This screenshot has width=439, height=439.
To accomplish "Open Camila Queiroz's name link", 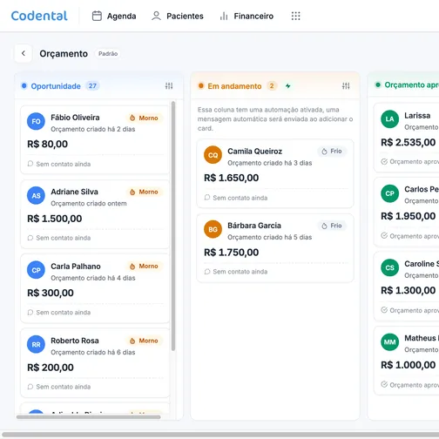I will point(255,152).
